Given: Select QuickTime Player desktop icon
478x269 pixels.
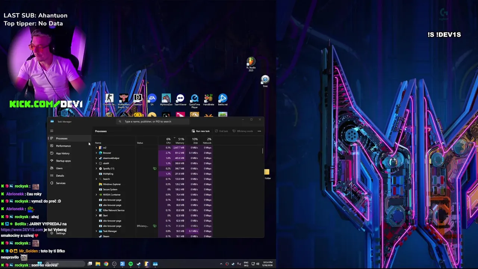Looking at the screenshot, I should tap(194, 101).
